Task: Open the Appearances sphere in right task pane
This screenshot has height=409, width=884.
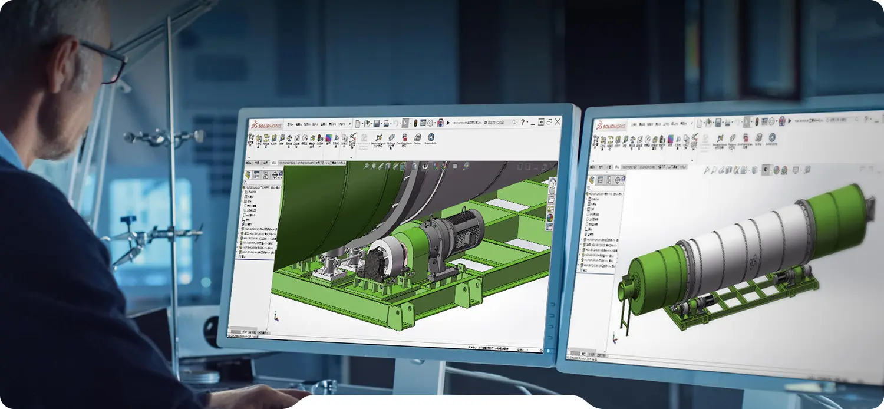Action: click(550, 217)
